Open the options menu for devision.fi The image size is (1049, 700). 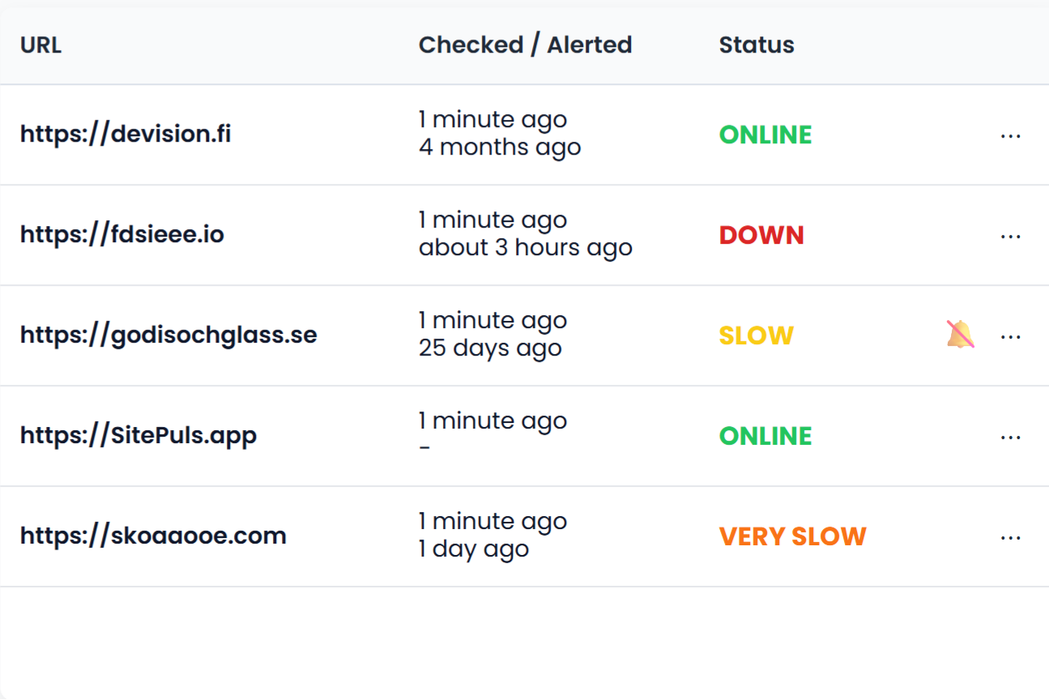1010,135
